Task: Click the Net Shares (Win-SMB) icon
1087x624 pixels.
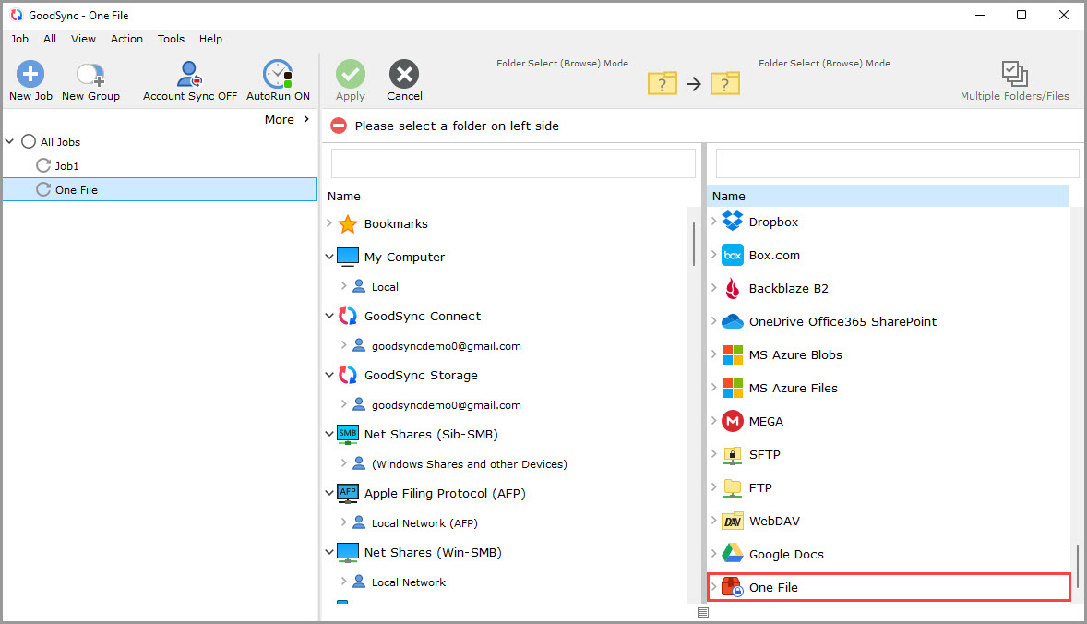Action: click(x=347, y=553)
